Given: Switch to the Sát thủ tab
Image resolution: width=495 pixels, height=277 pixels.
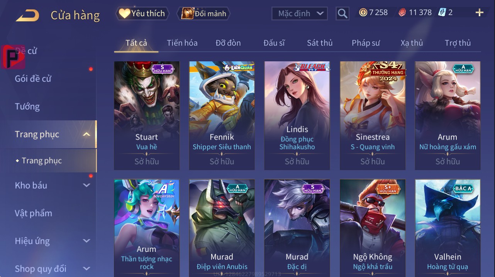Looking at the screenshot, I should [x=320, y=43].
